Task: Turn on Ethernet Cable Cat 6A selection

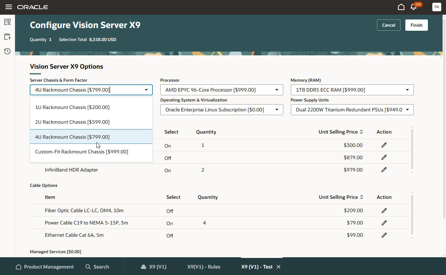Action: coord(170,235)
